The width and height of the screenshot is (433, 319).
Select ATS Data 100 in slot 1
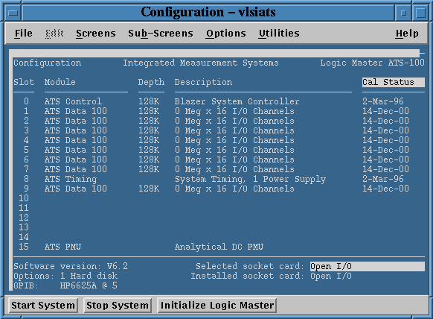(x=76, y=111)
